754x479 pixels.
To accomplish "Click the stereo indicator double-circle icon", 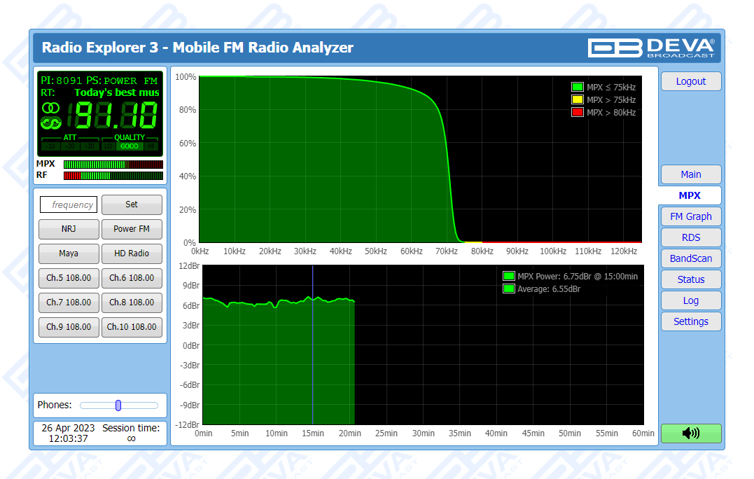I will coord(50,108).
